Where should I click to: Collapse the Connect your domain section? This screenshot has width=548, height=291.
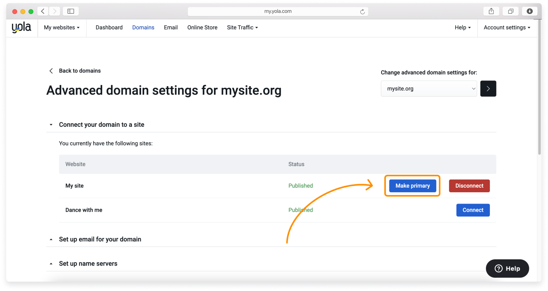pyautogui.click(x=51, y=124)
